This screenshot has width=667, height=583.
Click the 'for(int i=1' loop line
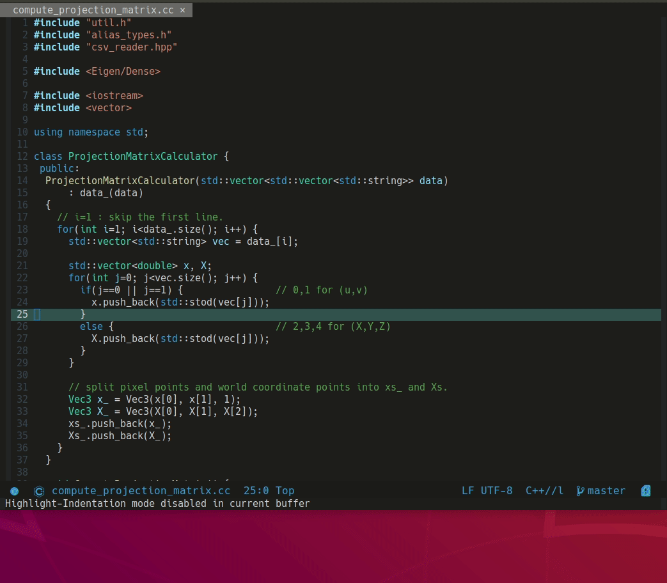click(157, 229)
